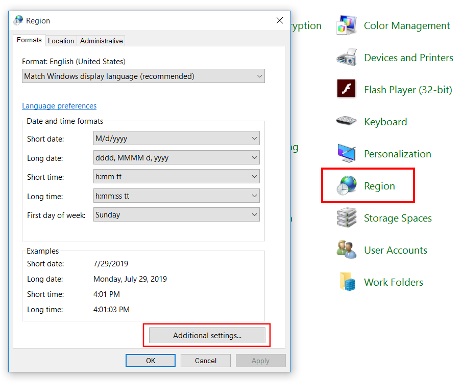Open the Personalization icon

(x=347, y=153)
